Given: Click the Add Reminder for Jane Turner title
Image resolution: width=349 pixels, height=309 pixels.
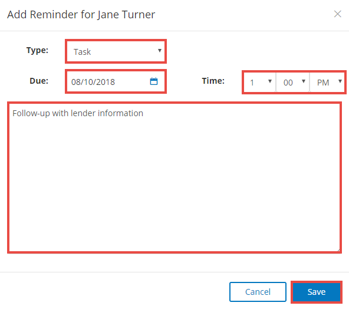Looking at the screenshot, I should point(81,15).
